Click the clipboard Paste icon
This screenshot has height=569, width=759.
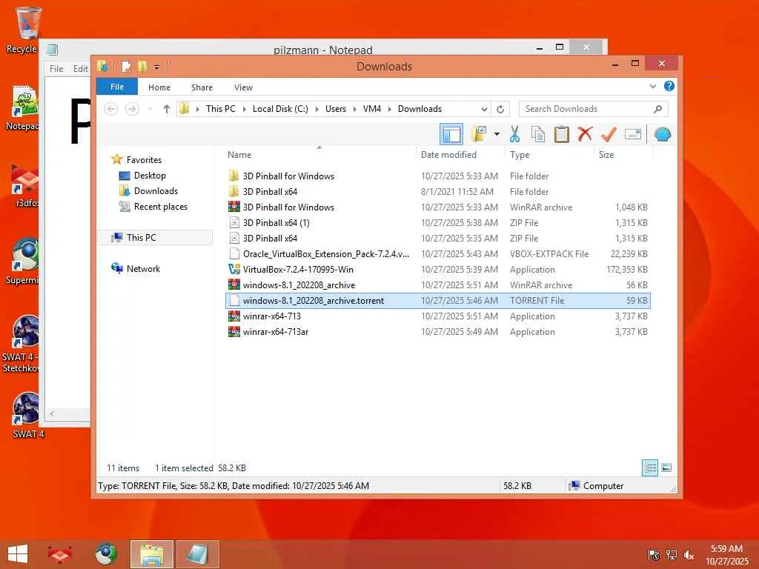(x=562, y=134)
